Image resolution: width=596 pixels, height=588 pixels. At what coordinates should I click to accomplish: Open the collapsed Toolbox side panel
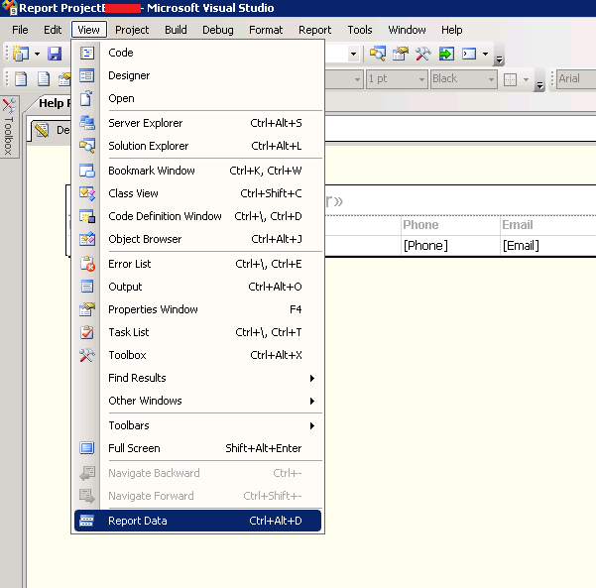point(9,127)
